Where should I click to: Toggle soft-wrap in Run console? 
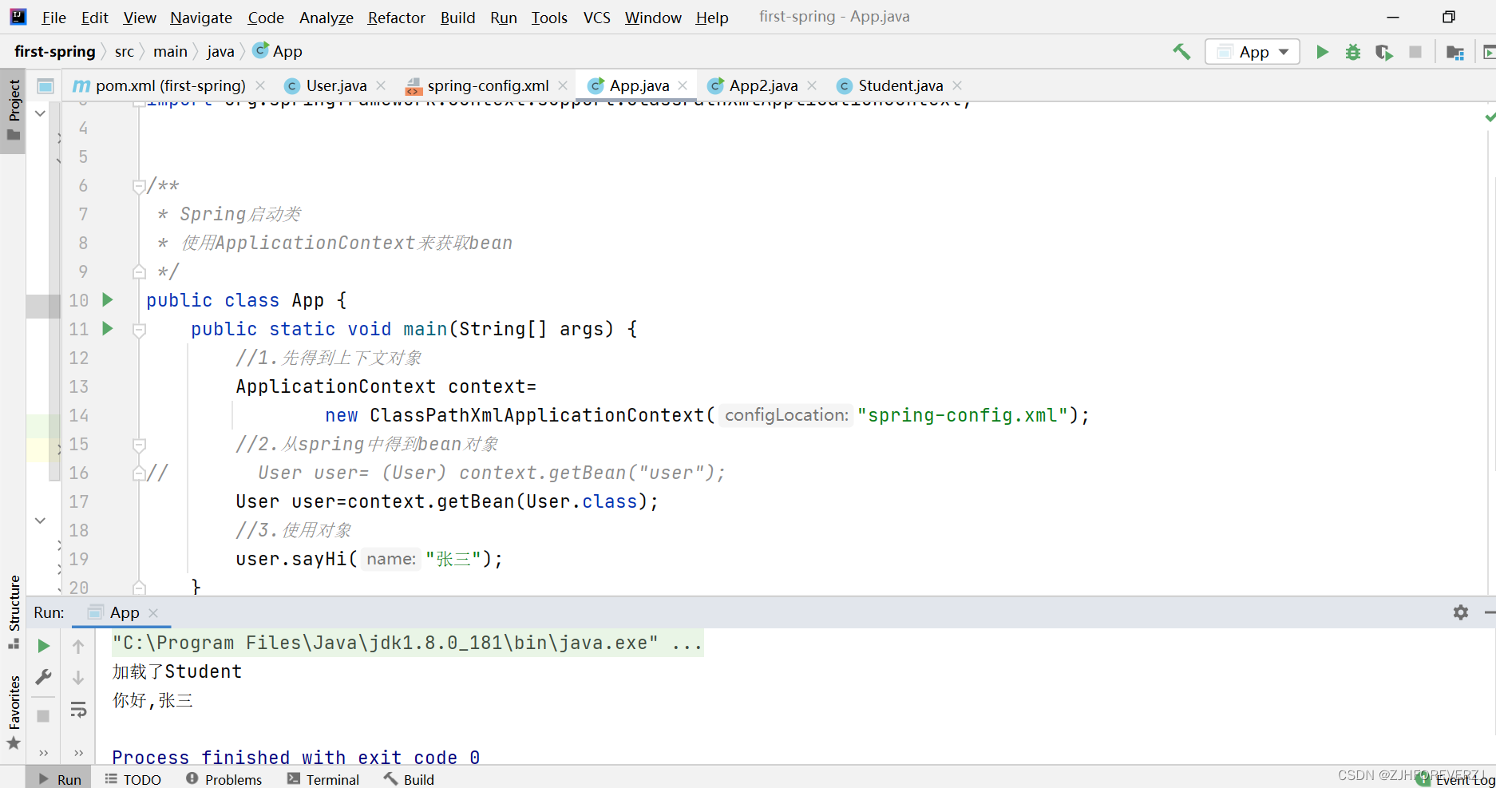[x=78, y=709]
